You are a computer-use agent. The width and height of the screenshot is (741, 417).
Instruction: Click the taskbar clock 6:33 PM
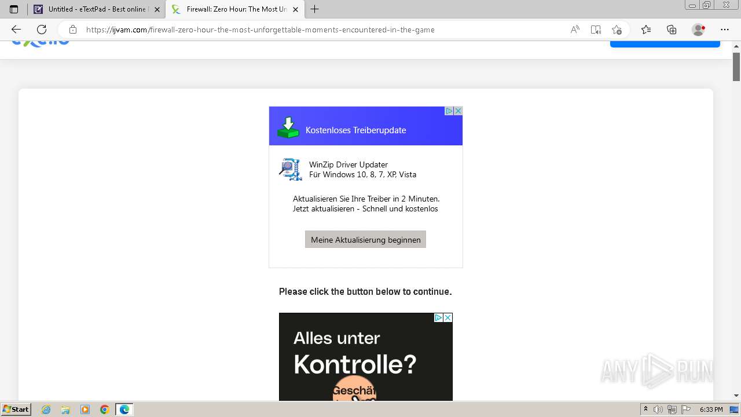[x=711, y=409]
